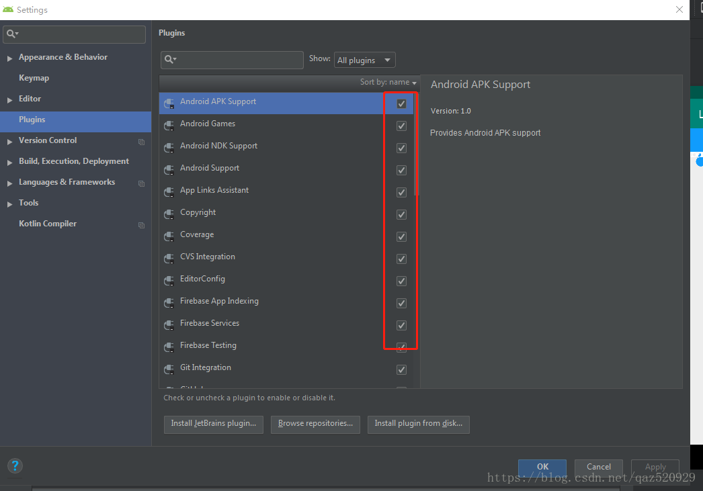This screenshot has height=491, width=703.
Task: Confirm with the OK button
Action: pos(542,467)
